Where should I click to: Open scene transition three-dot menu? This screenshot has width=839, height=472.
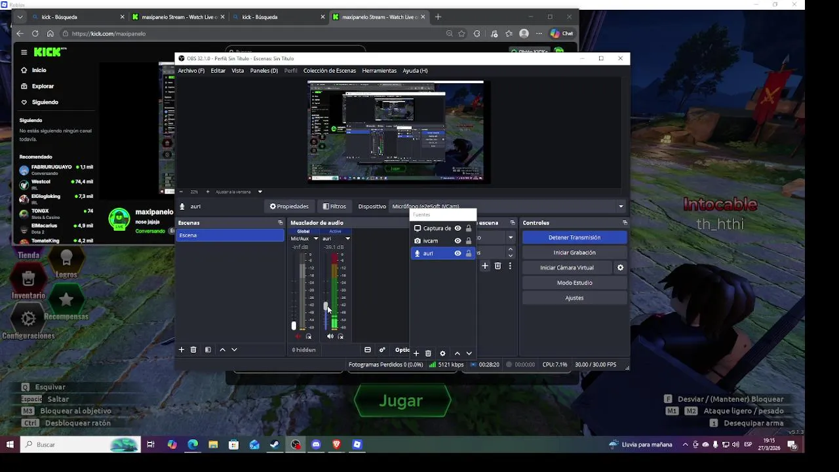510,265
